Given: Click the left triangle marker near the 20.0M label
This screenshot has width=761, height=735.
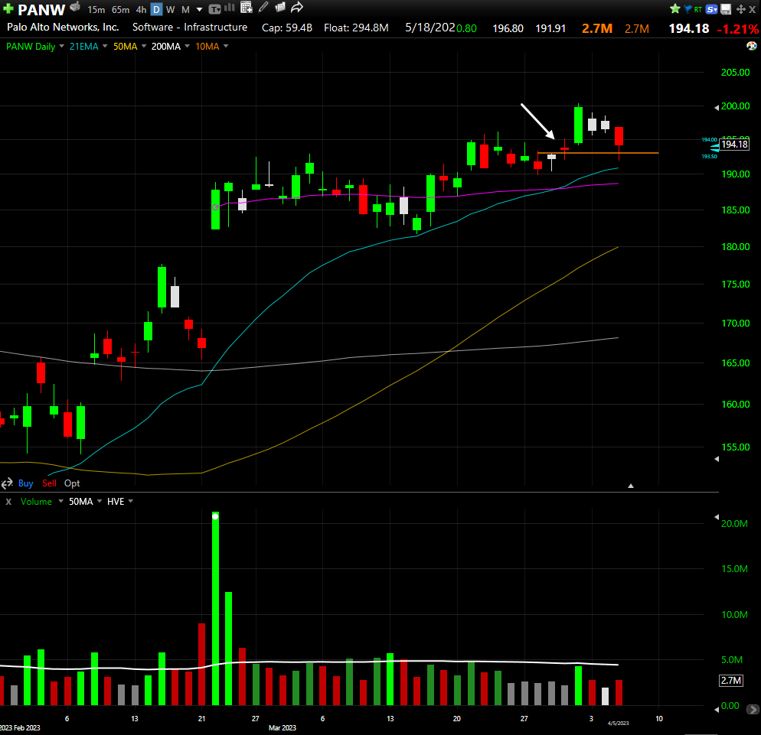Looking at the screenshot, I should pos(717,517).
